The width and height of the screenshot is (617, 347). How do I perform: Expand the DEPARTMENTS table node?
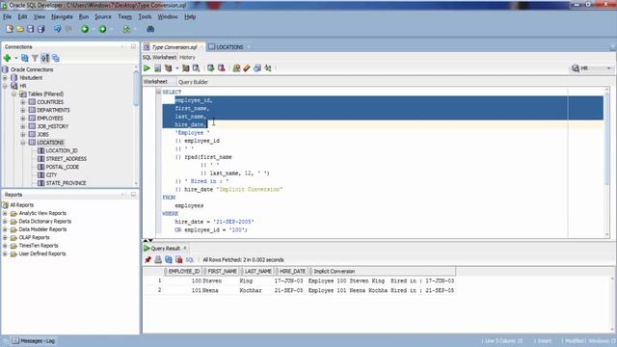coord(23,110)
